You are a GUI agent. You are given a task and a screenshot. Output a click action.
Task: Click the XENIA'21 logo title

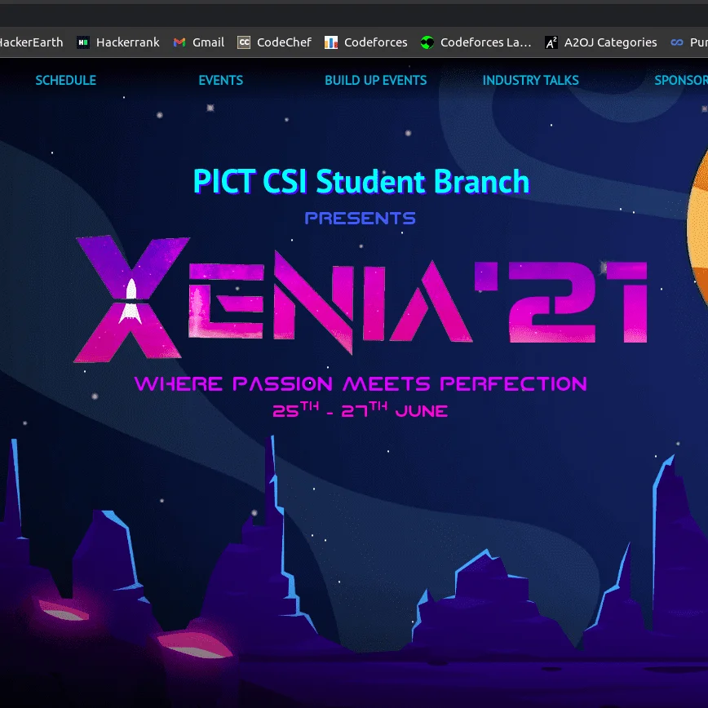[361, 298]
